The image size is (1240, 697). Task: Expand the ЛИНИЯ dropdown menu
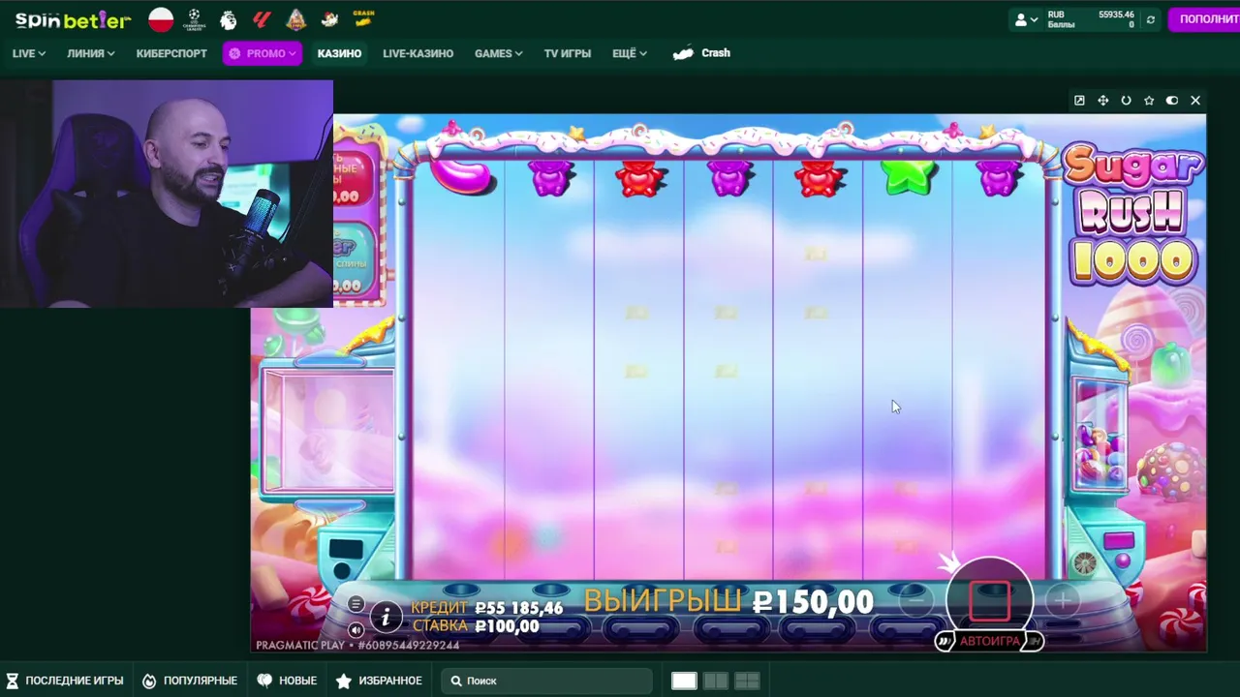click(x=91, y=53)
